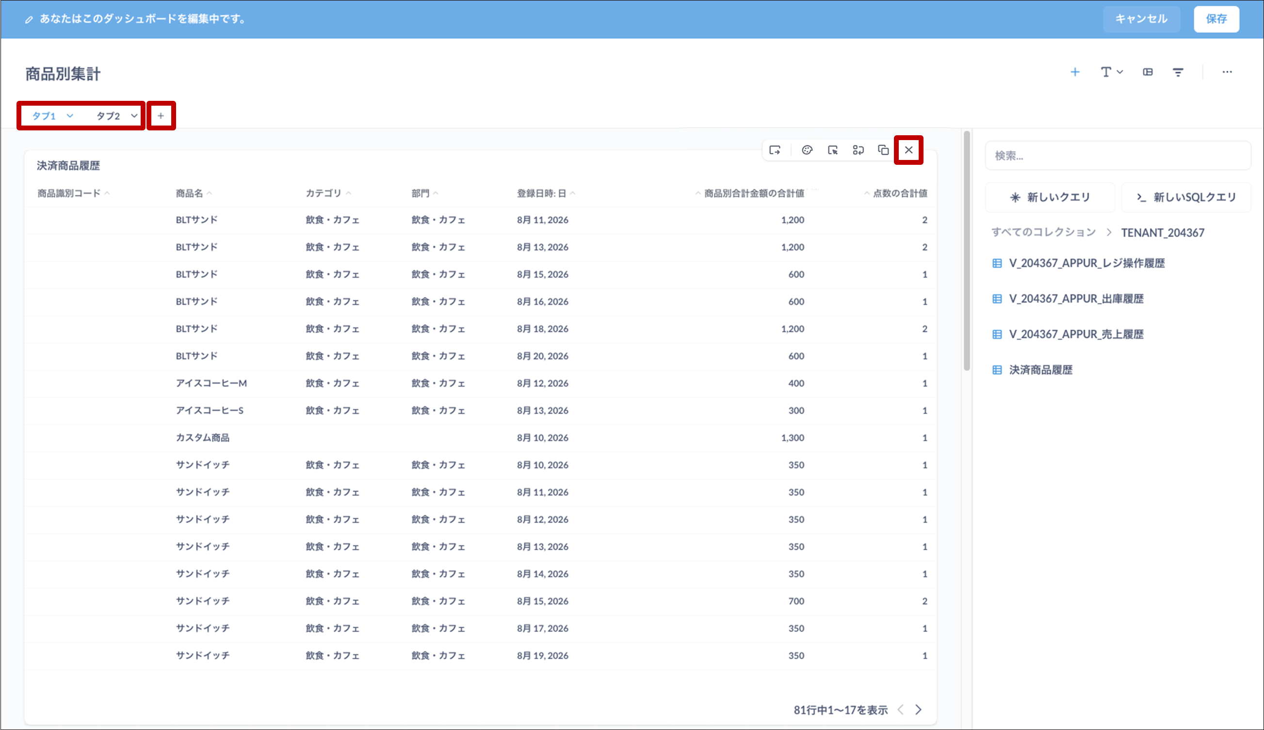Click into the 検索 search field
The width and height of the screenshot is (1264, 730).
point(1118,156)
